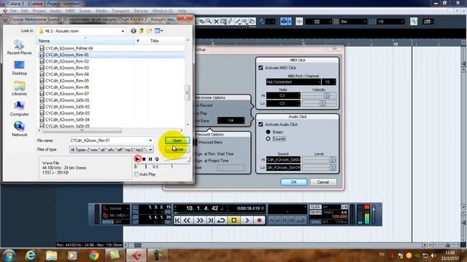Play preview of selected wave file
Image resolution: width=467 pixels, height=262 pixels.
tap(137, 159)
